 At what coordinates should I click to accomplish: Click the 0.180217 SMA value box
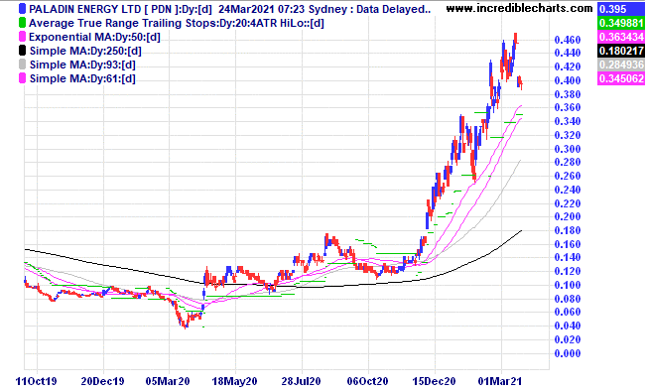coord(621,51)
